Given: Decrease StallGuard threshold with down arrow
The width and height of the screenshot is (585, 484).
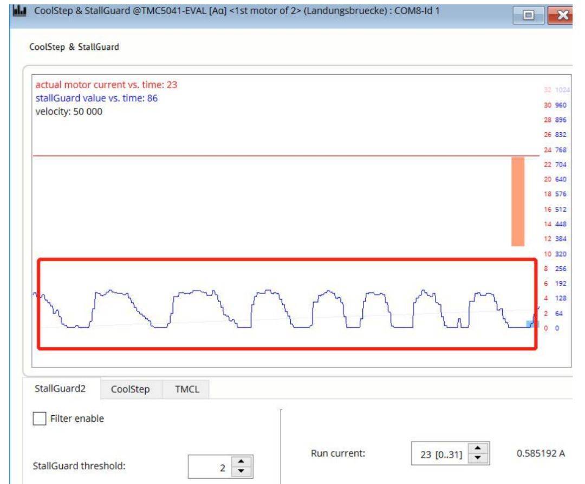Looking at the screenshot, I should [x=237, y=469].
